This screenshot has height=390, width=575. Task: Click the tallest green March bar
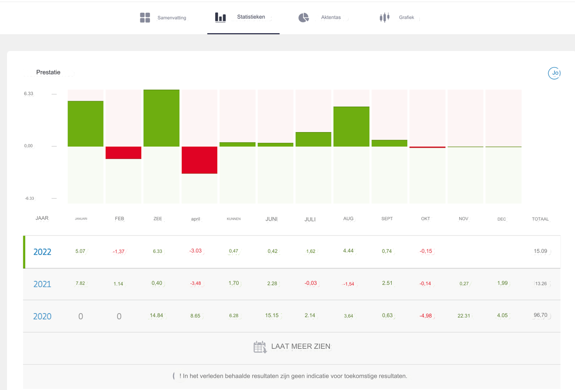[x=161, y=118]
